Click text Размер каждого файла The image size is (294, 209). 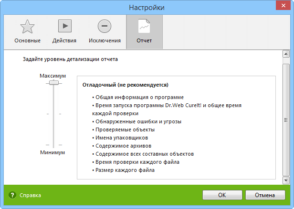click(x=125, y=170)
